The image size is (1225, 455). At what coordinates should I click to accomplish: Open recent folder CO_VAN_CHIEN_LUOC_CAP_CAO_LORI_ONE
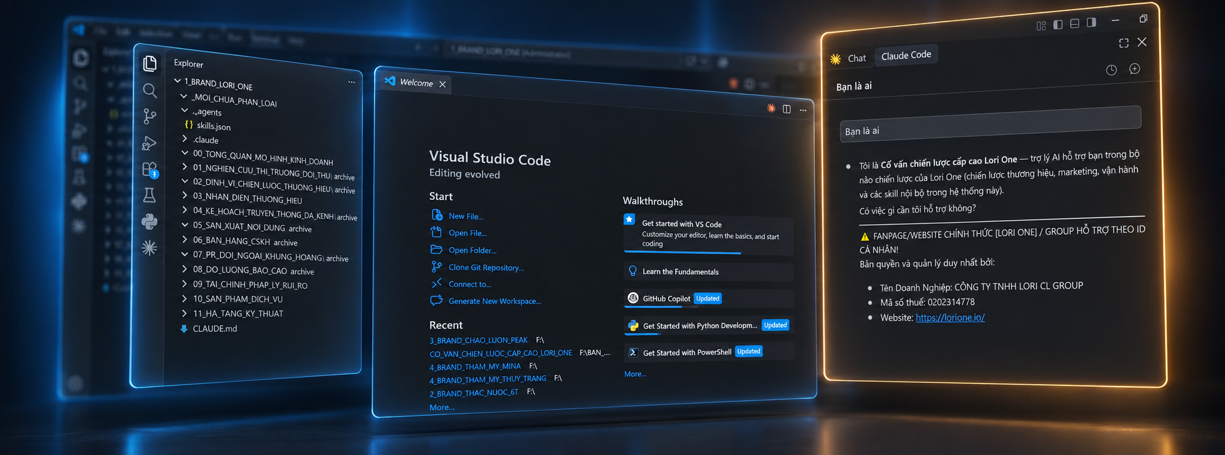(x=500, y=353)
